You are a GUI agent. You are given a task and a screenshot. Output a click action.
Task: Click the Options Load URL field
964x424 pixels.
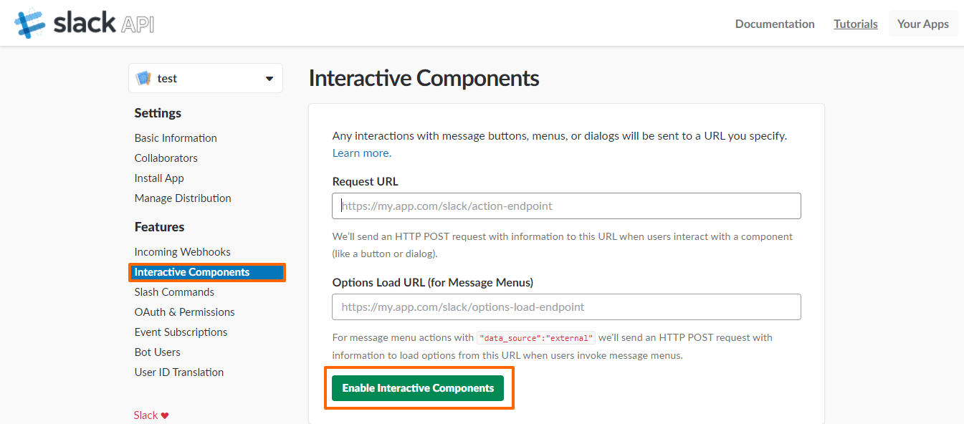566,307
